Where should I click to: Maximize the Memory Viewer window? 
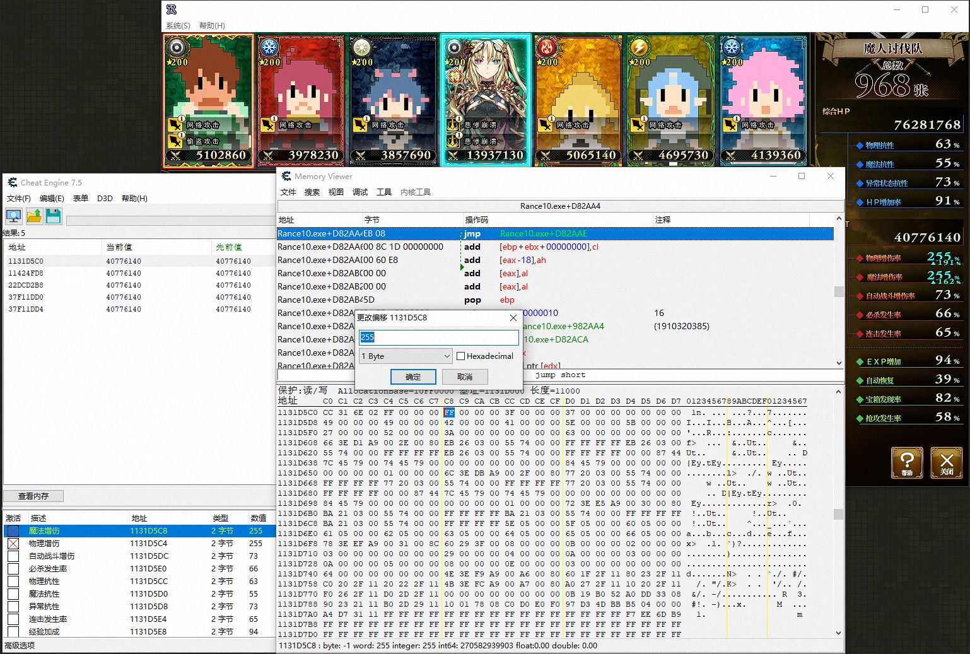pyautogui.click(x=802, y=176)
